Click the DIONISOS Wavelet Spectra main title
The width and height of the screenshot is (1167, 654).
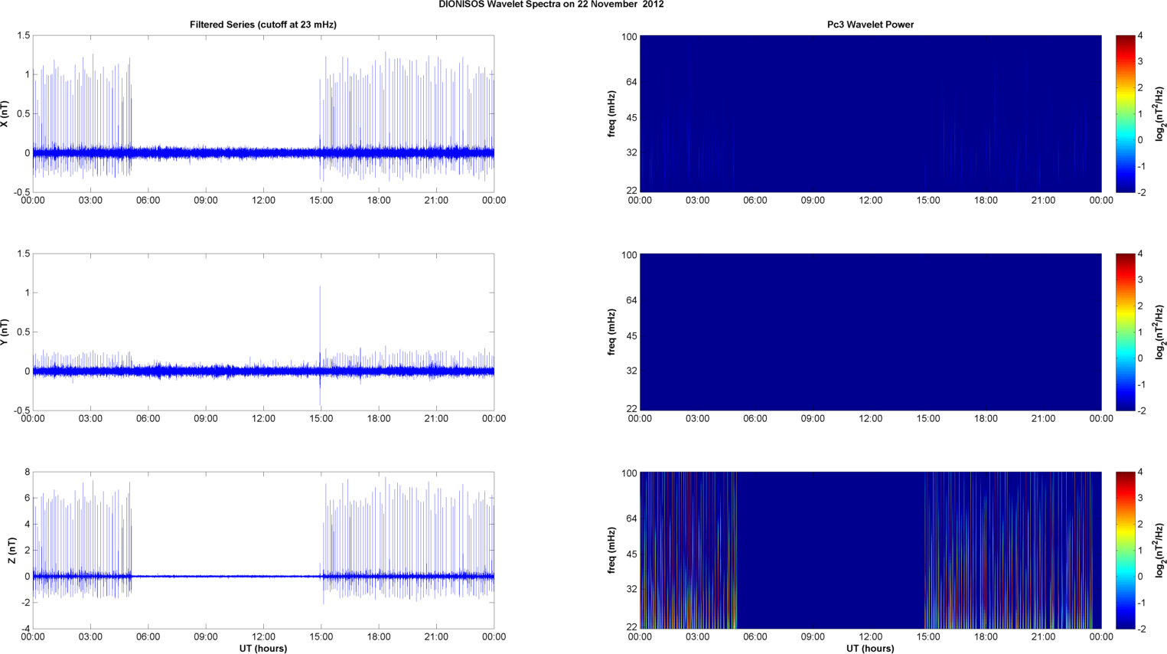pyautogui.click(x=551, y=5)
